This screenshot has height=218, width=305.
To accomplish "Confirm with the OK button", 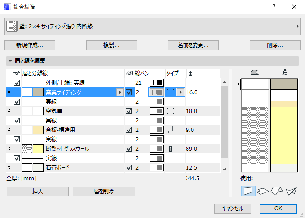I will click(x=278, y=209).
